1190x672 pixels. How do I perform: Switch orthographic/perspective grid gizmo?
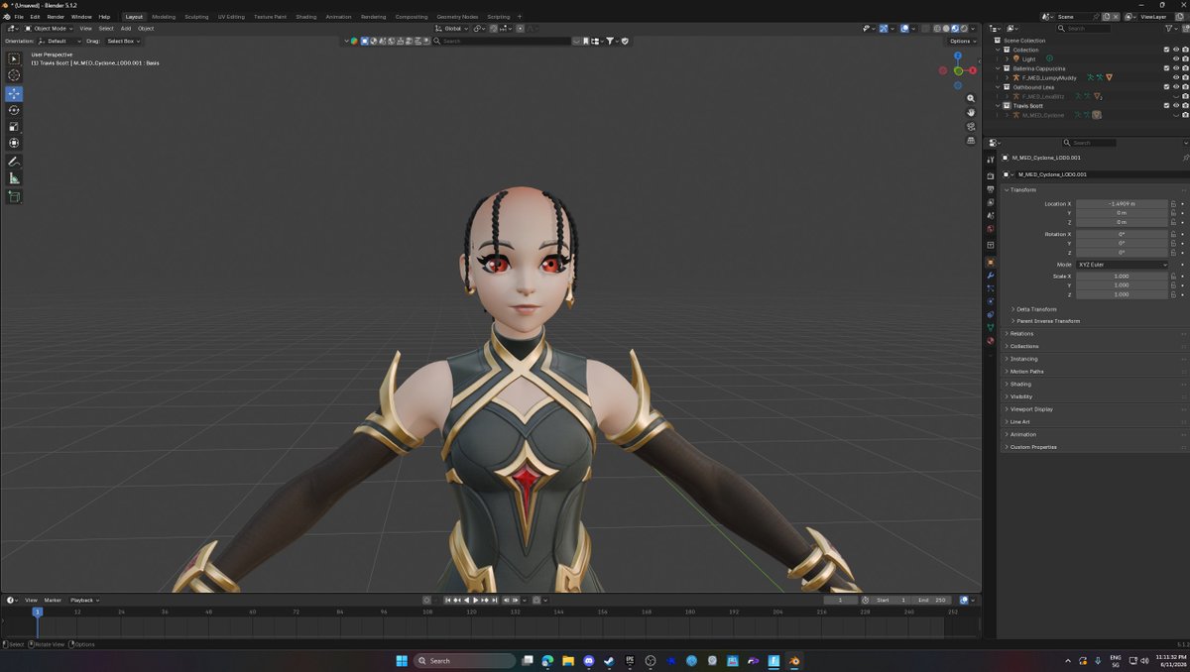pos(971,141)
